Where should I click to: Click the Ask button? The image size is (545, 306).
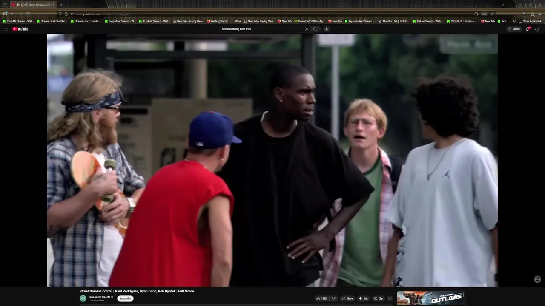(x=363, y=298)
